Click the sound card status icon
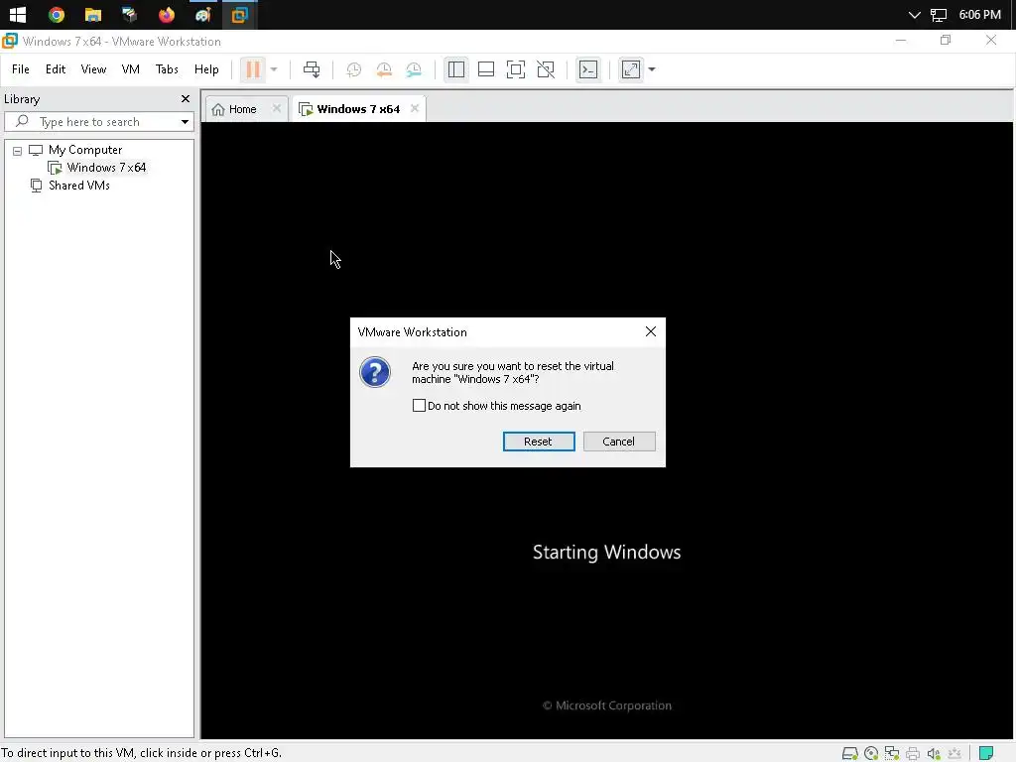The image size is (1016, 762). click(934, 753)
